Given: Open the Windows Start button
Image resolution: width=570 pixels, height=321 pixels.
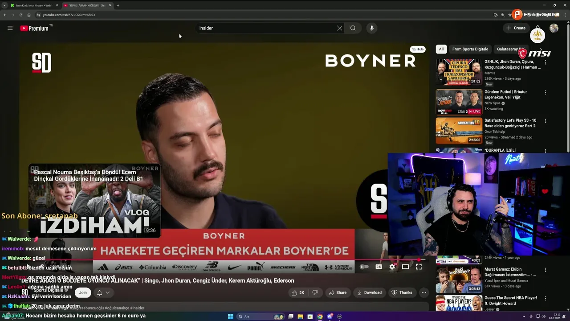Looking at the screenshot, I should pos(230,317).
